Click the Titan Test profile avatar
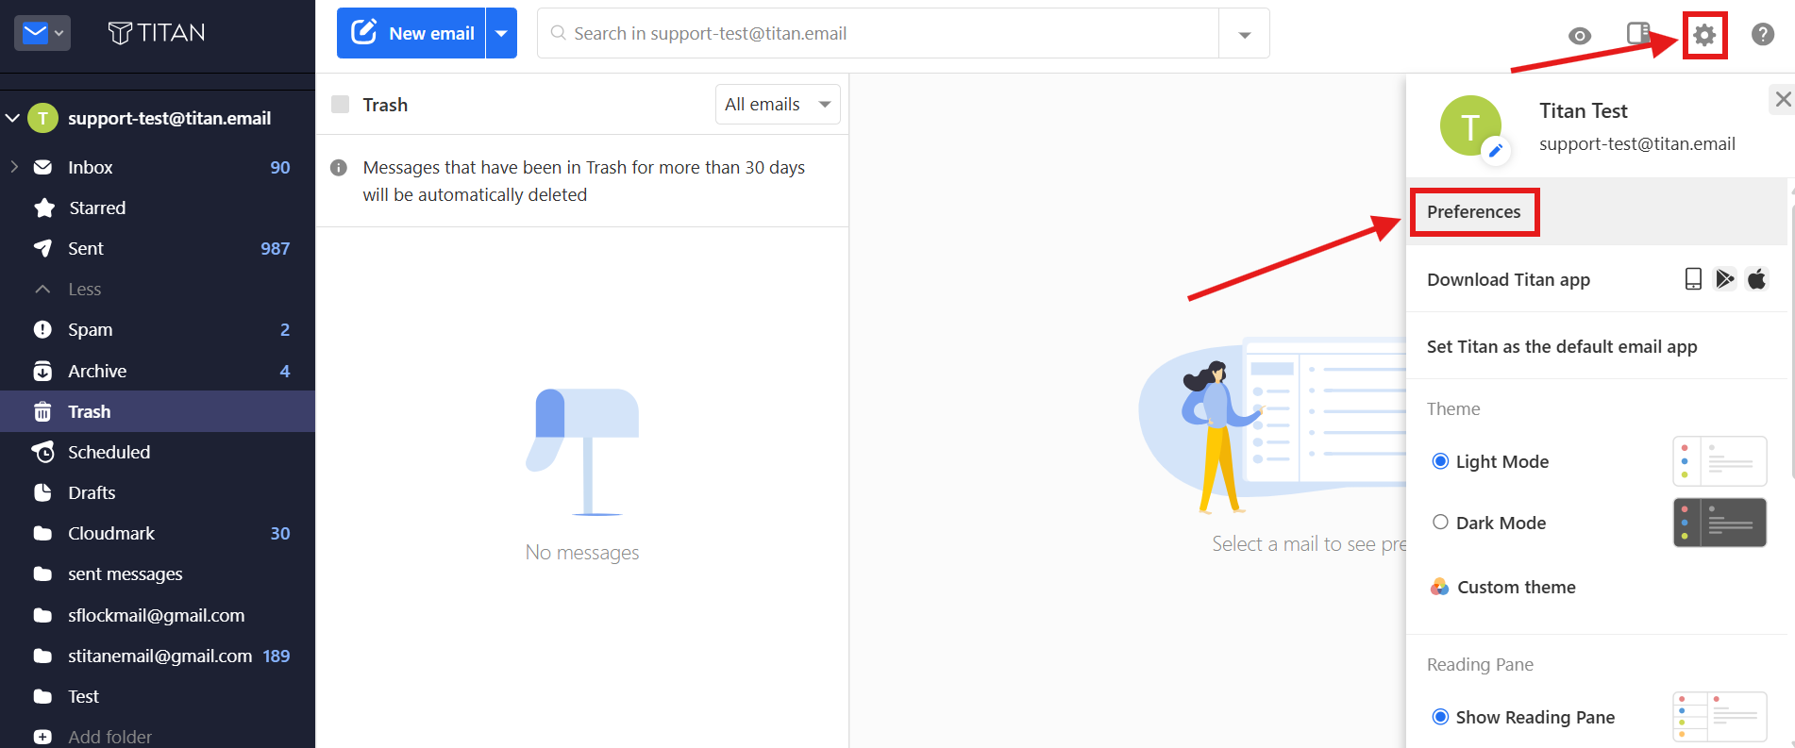Screen dimensions: 1795x748 pos(1470,126)
